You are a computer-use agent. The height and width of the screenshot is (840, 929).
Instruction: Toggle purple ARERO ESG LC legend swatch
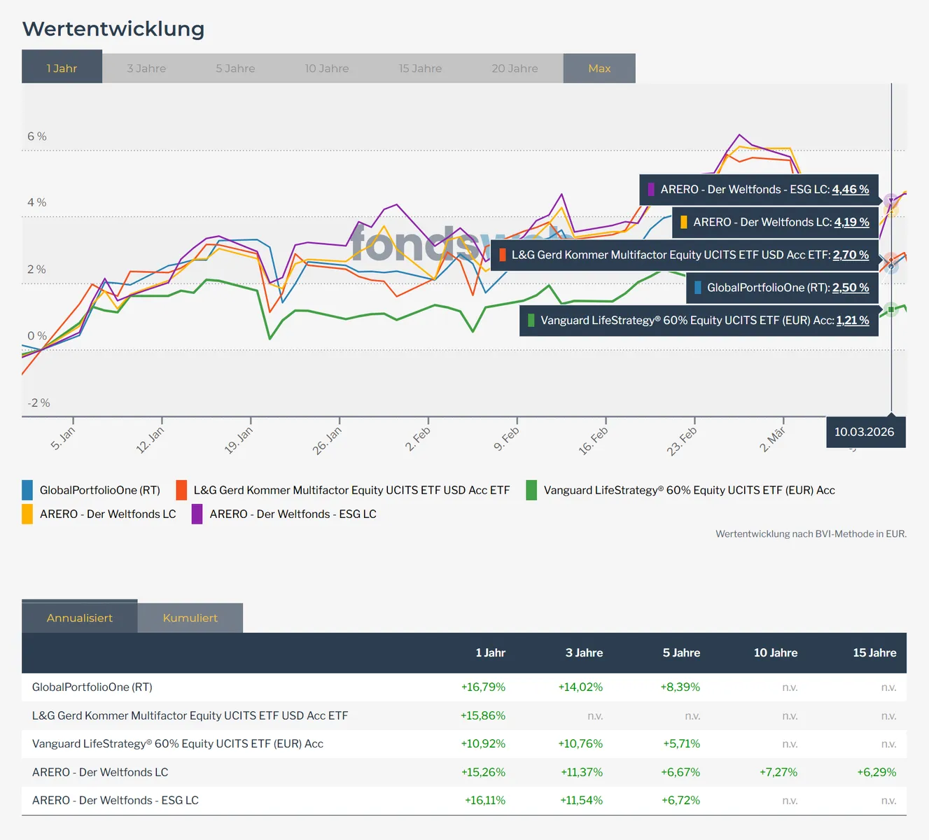[197, 514]
